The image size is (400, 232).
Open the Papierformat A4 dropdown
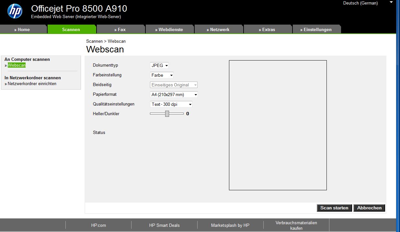(174, 94)
